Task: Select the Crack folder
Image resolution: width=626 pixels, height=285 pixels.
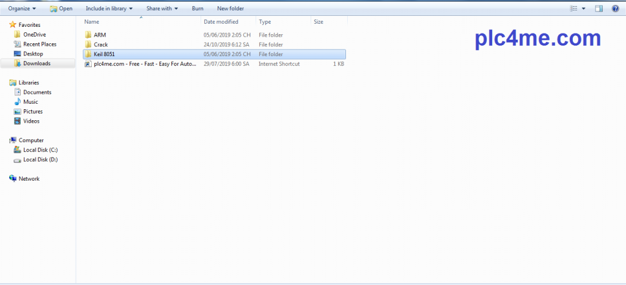Action: [100, 45]
